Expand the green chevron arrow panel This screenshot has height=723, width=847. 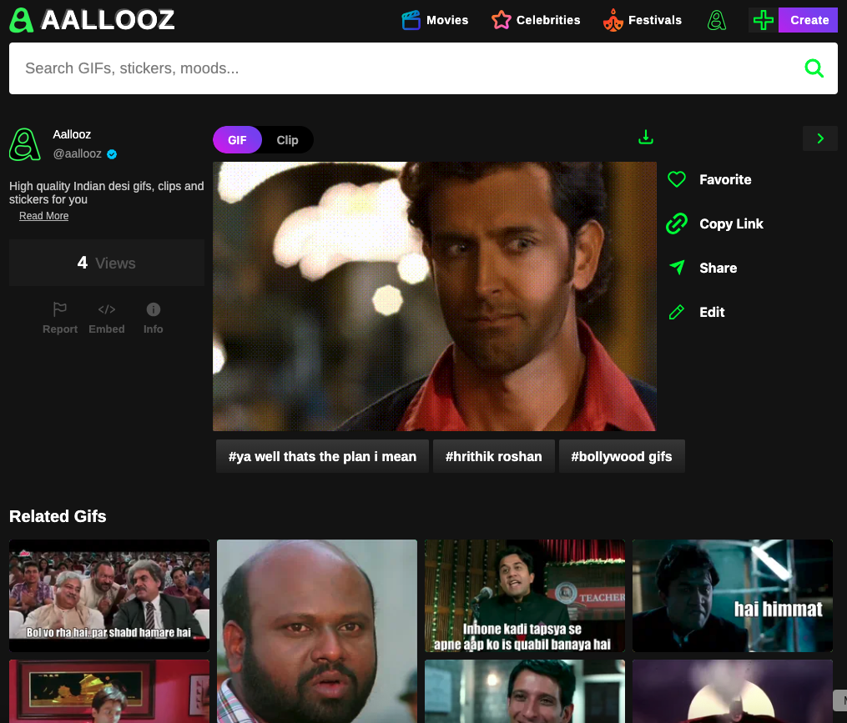tap(819, 138)
